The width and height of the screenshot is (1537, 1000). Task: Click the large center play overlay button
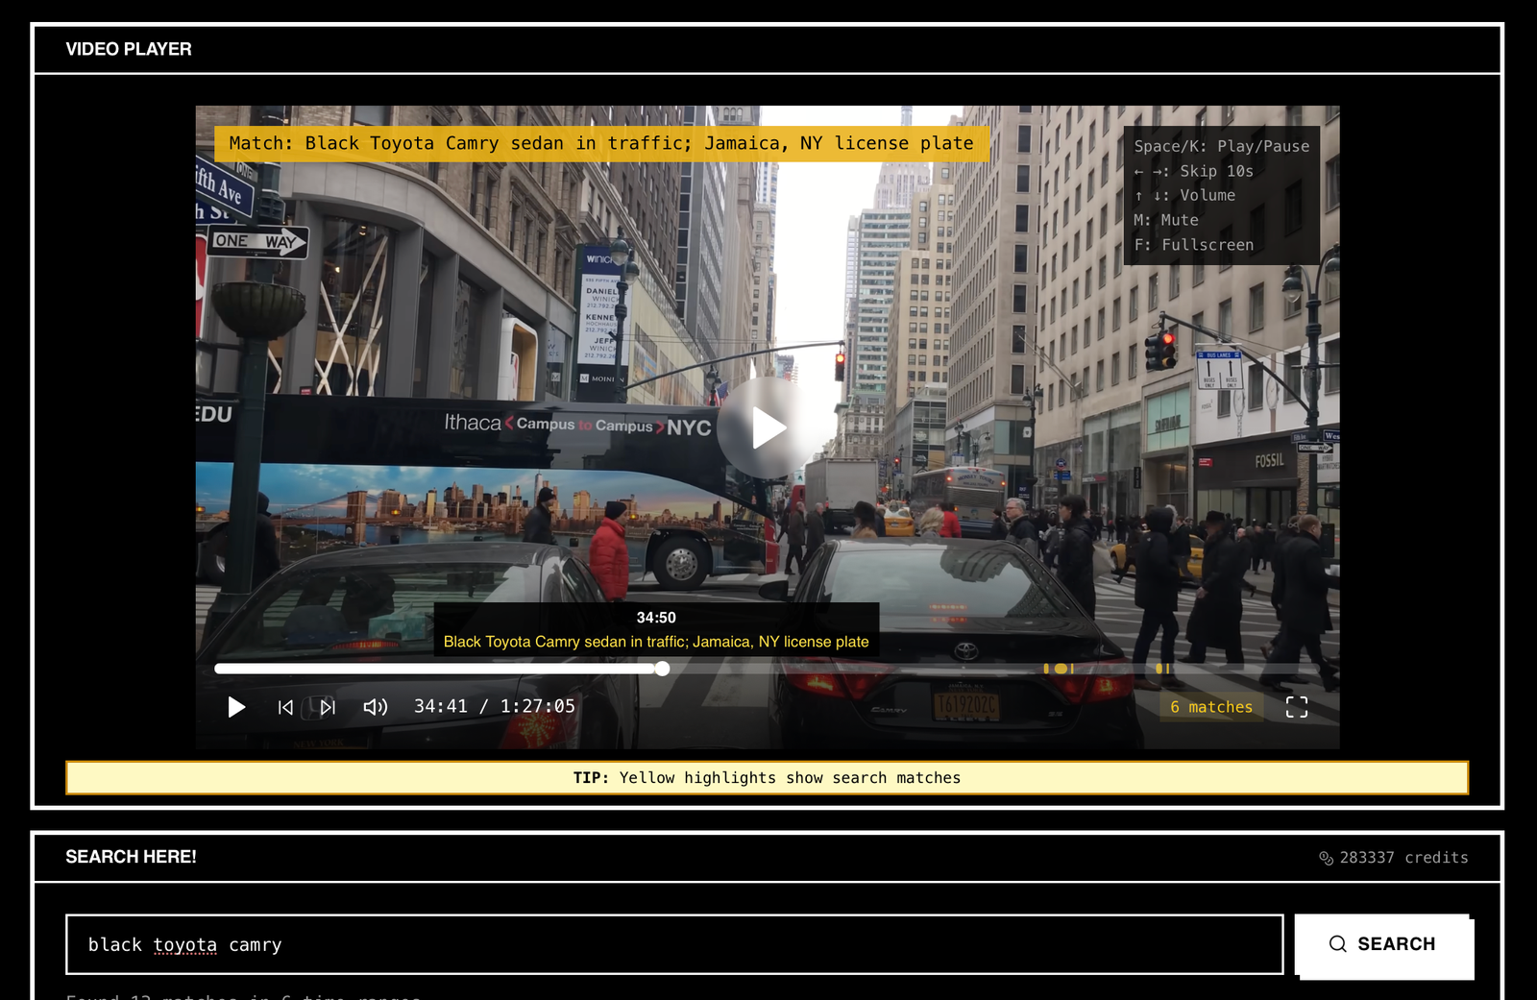coord(766,427)
